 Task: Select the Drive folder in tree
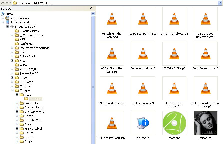point(28,124)
